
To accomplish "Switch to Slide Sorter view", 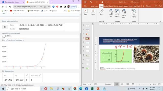I will point(122,84).
